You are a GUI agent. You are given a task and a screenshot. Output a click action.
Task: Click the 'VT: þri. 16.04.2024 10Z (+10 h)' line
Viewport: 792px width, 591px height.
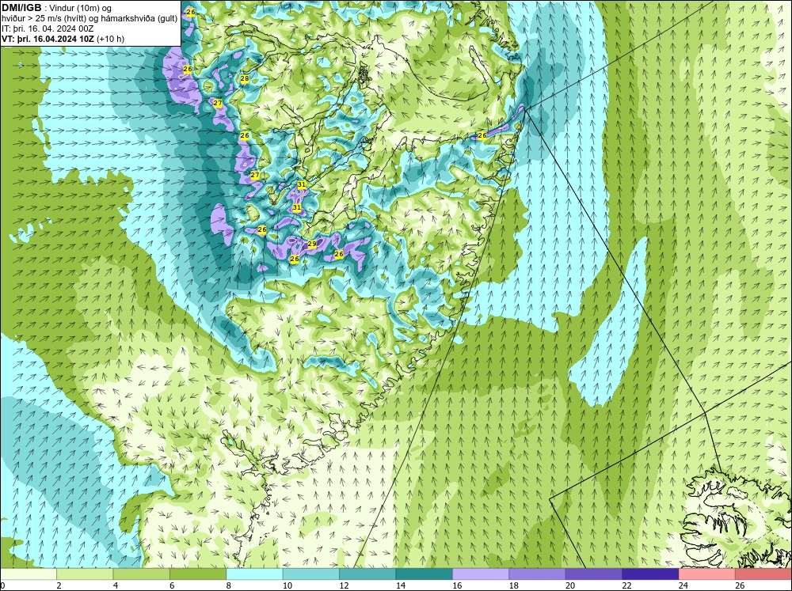(63, 39)
